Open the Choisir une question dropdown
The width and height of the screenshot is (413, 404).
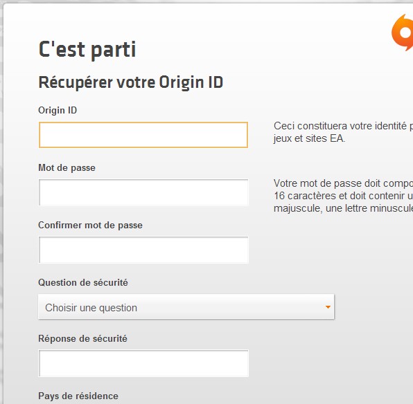pos(186,307)
